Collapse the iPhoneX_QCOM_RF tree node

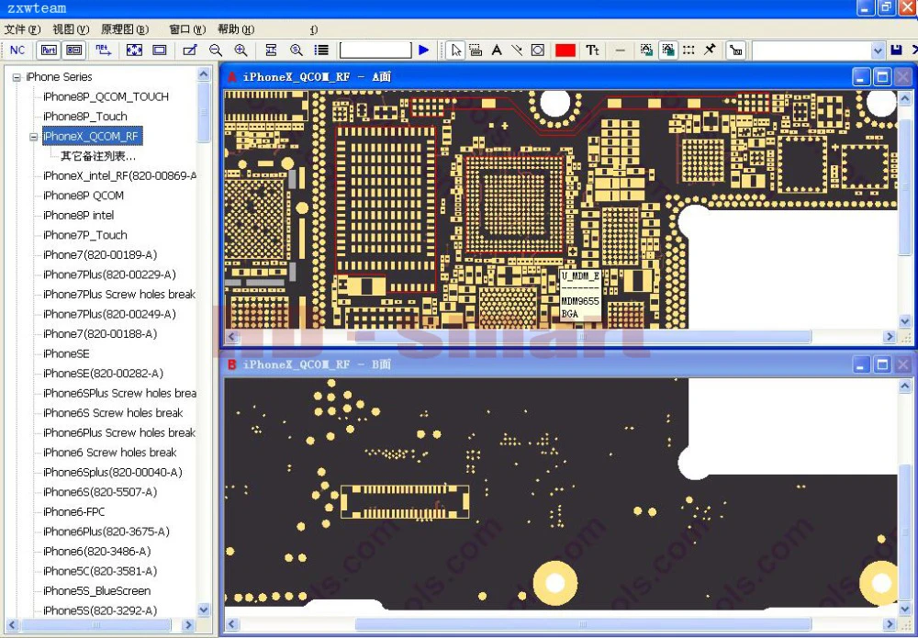click(x=33, y=137)
